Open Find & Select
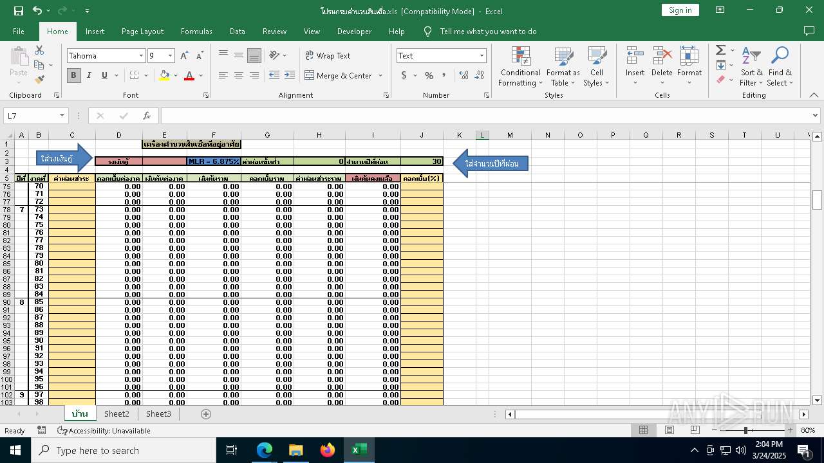The height and width of the screenshot is (463, 824). tap(780, 66)
